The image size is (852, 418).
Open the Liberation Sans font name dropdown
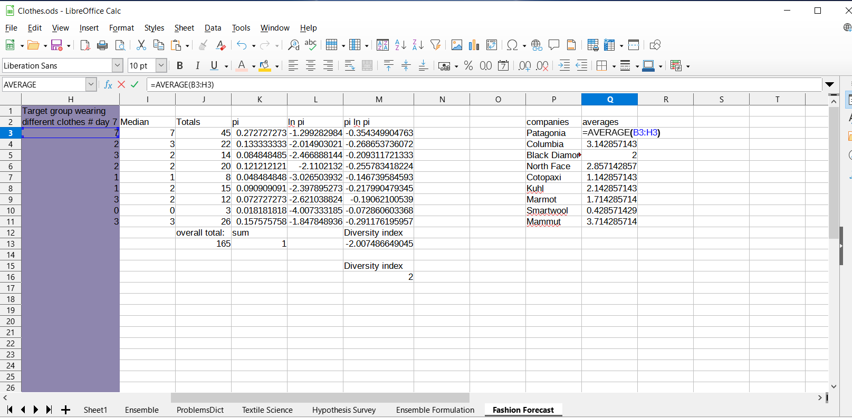117,65
